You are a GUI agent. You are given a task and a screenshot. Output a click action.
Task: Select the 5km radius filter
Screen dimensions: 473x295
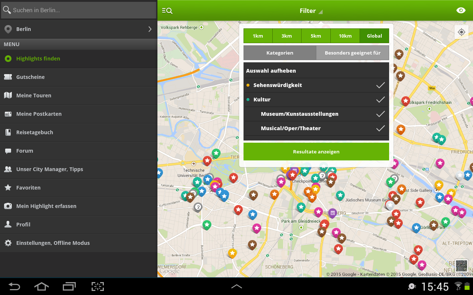pos(316,36)
